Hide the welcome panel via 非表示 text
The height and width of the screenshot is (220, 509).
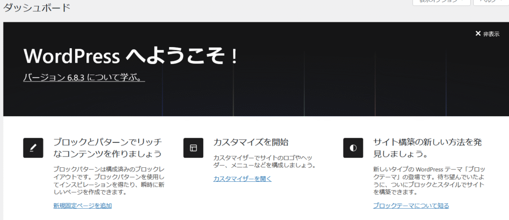[x=491, y=34]
